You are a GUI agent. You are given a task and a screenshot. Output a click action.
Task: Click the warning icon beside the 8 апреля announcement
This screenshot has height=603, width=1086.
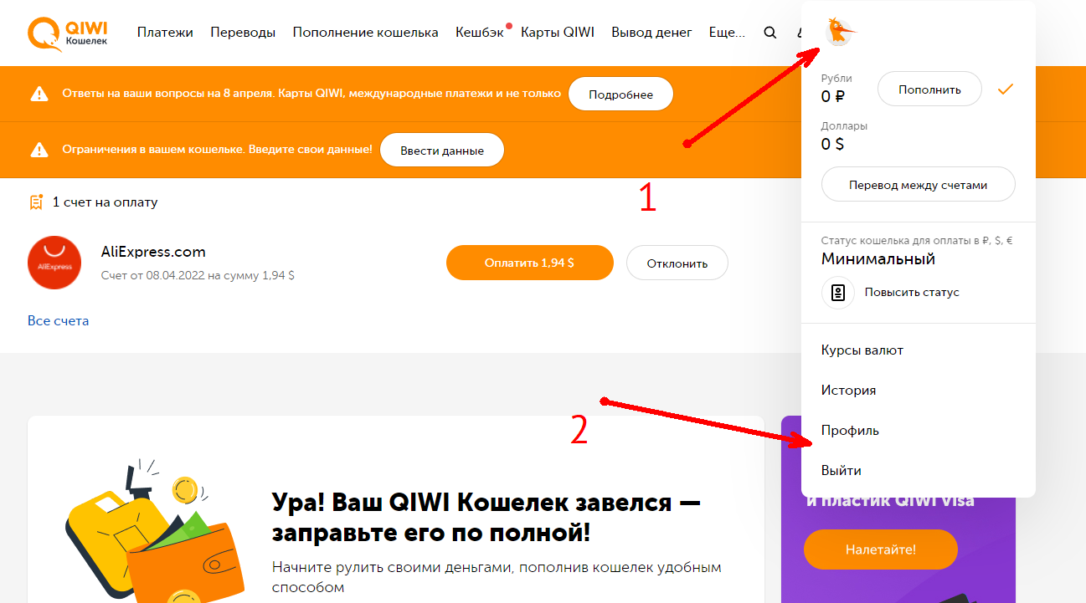tap(39, 94)
